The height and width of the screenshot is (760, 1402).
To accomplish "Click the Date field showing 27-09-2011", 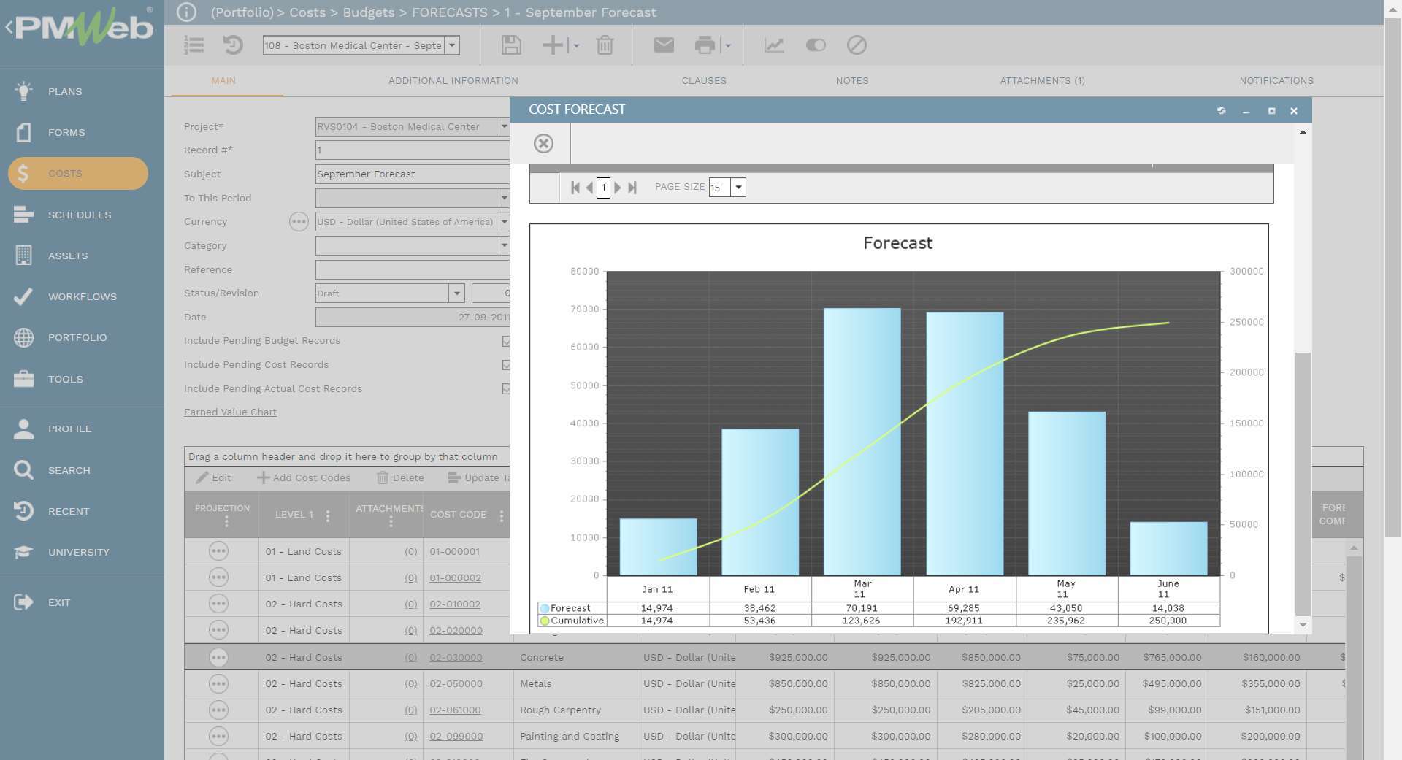I will [x=413, y=318].
